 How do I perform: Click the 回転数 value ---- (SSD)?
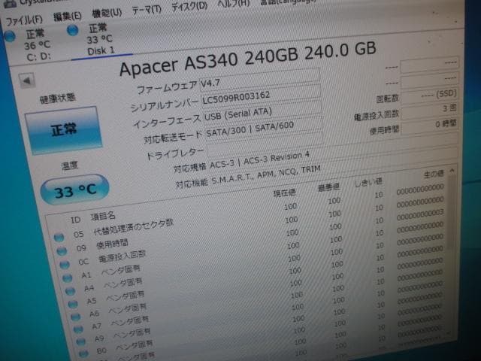429,96
